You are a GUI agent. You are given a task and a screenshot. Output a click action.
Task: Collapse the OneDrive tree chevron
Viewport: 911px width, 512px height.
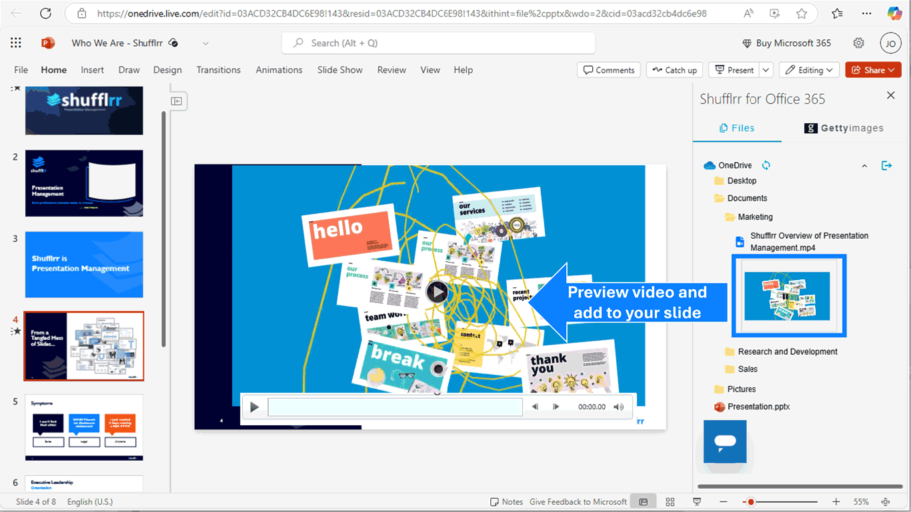point(864,165)
